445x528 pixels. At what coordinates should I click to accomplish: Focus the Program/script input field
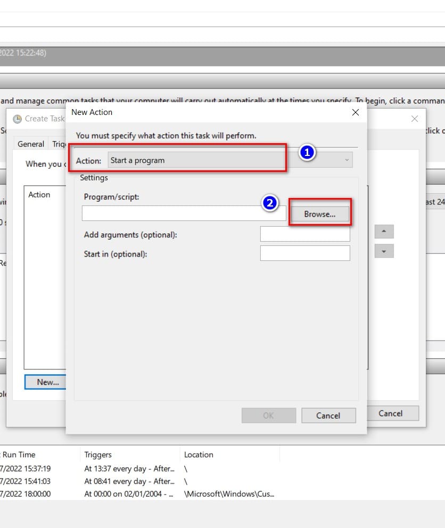(184, 213)
